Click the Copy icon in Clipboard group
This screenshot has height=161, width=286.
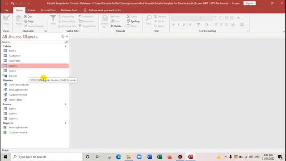pos(25,21)
